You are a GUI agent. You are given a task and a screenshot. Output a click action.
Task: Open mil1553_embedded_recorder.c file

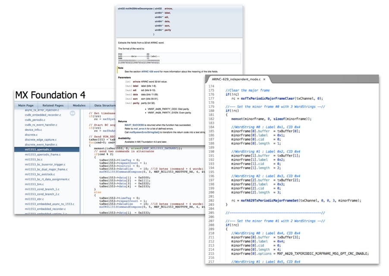(x=45, y=209)
